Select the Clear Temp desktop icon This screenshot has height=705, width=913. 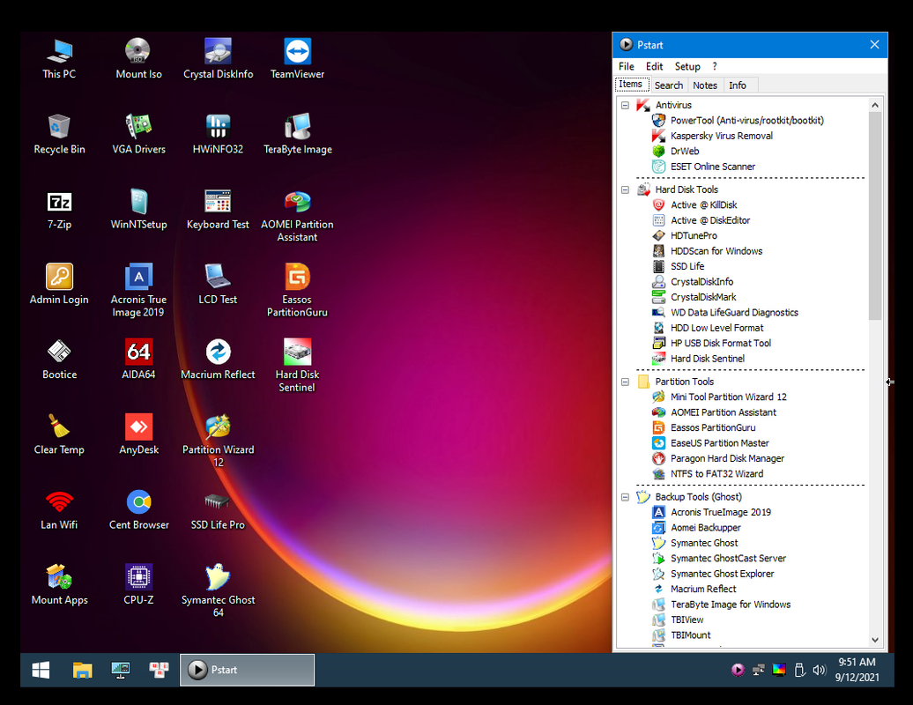click(x=59, y=434)
